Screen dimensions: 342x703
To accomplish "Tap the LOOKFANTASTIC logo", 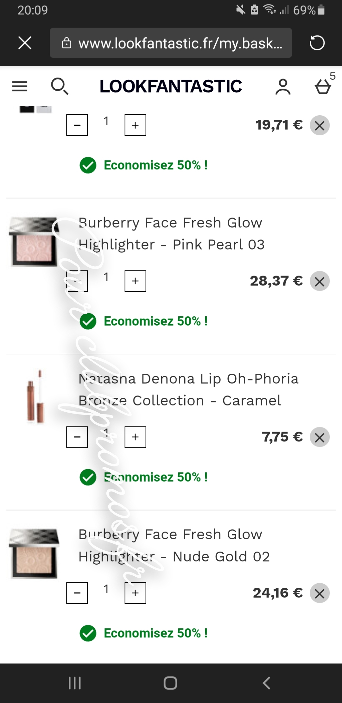I will tap(171, 86).
